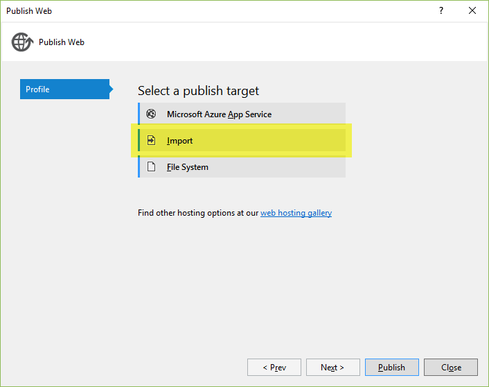Click the Profile tab's arrow tip

tap(111, 89)
